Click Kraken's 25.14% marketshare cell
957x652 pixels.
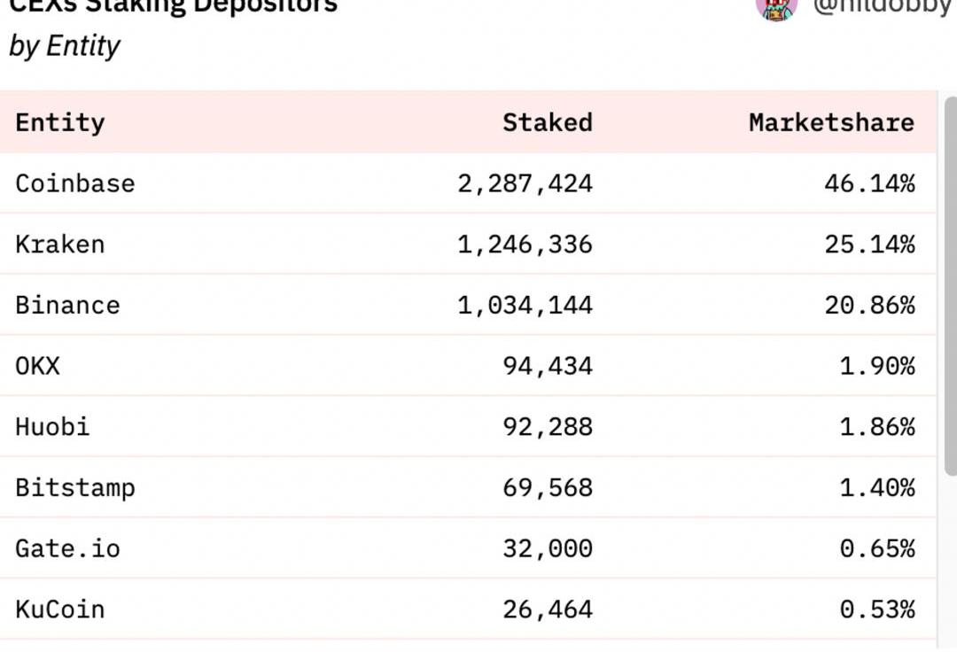click(x=869, y=244)
